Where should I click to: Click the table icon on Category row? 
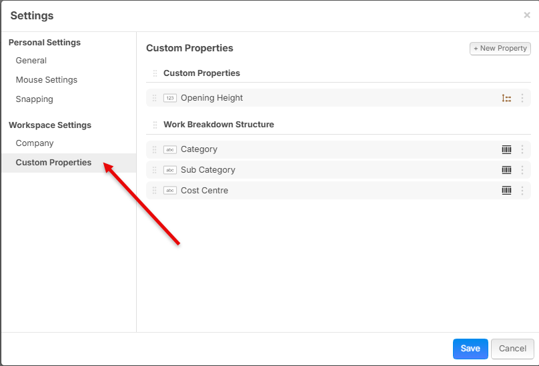click(x=506, y=149)
